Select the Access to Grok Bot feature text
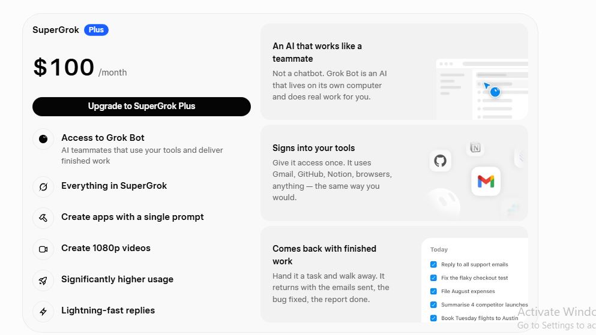The height and width of the screenshot is (335, 596). tap(103, 138)
